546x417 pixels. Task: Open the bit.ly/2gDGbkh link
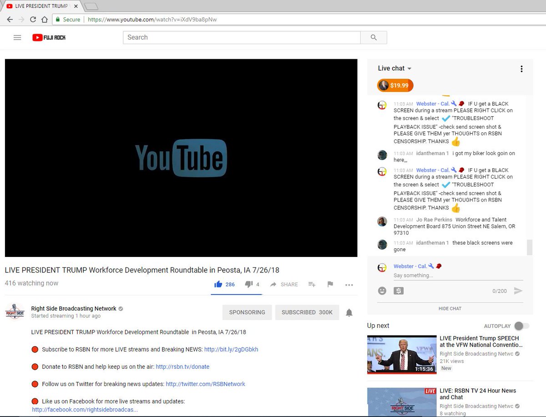click(x=231, y=349)
